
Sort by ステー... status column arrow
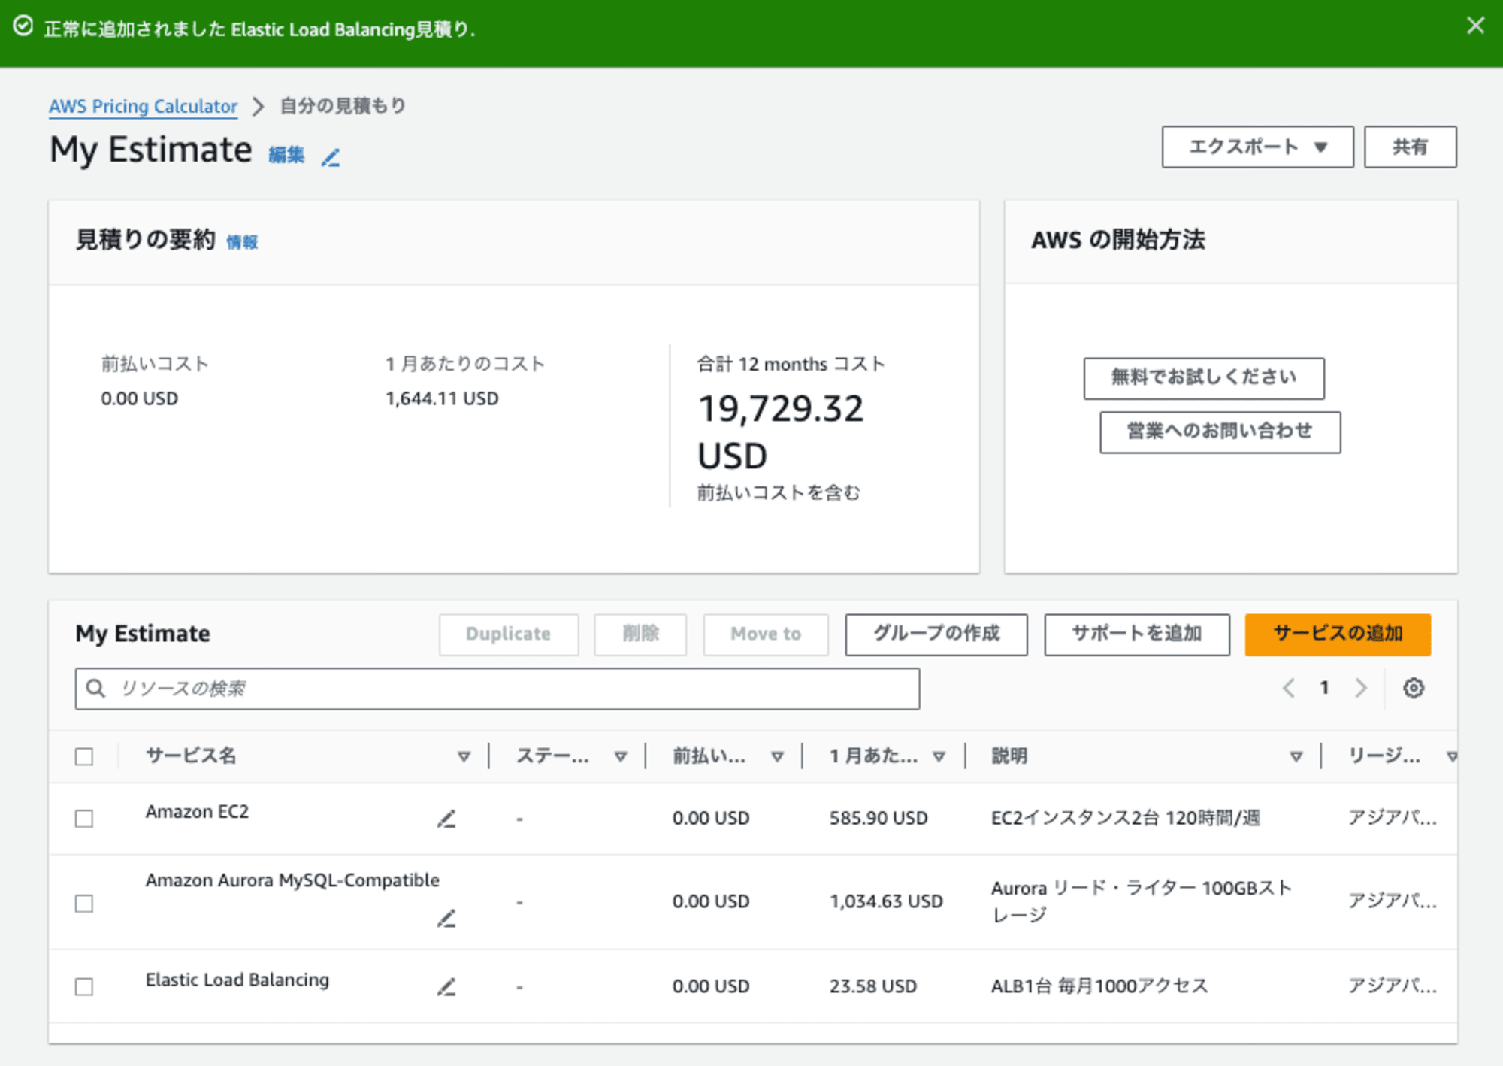point(620,756)
